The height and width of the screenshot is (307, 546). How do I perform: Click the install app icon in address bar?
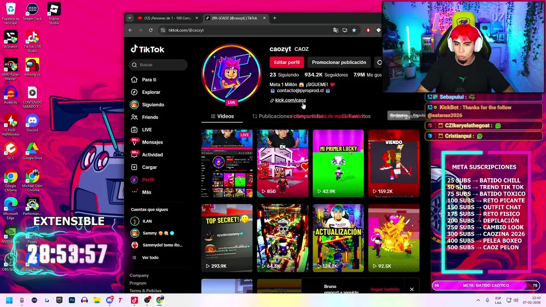point(345,30)
